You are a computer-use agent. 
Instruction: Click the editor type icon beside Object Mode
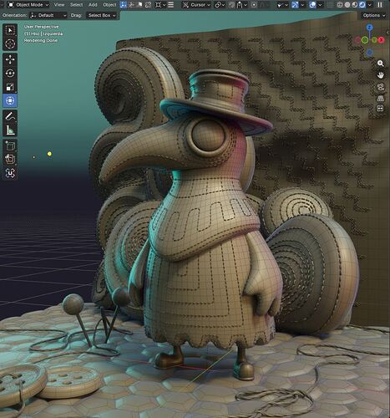click(x=11, y=5)
